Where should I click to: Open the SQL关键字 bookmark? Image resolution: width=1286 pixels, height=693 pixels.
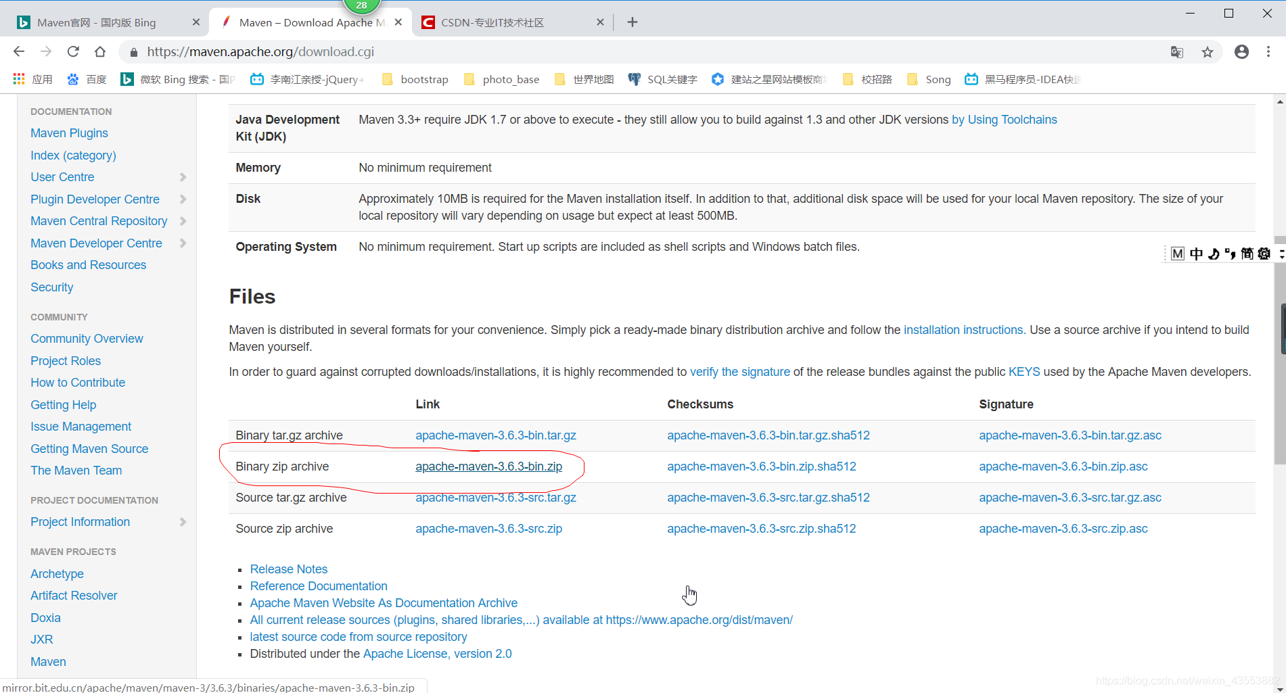click(x=662, y=79)
